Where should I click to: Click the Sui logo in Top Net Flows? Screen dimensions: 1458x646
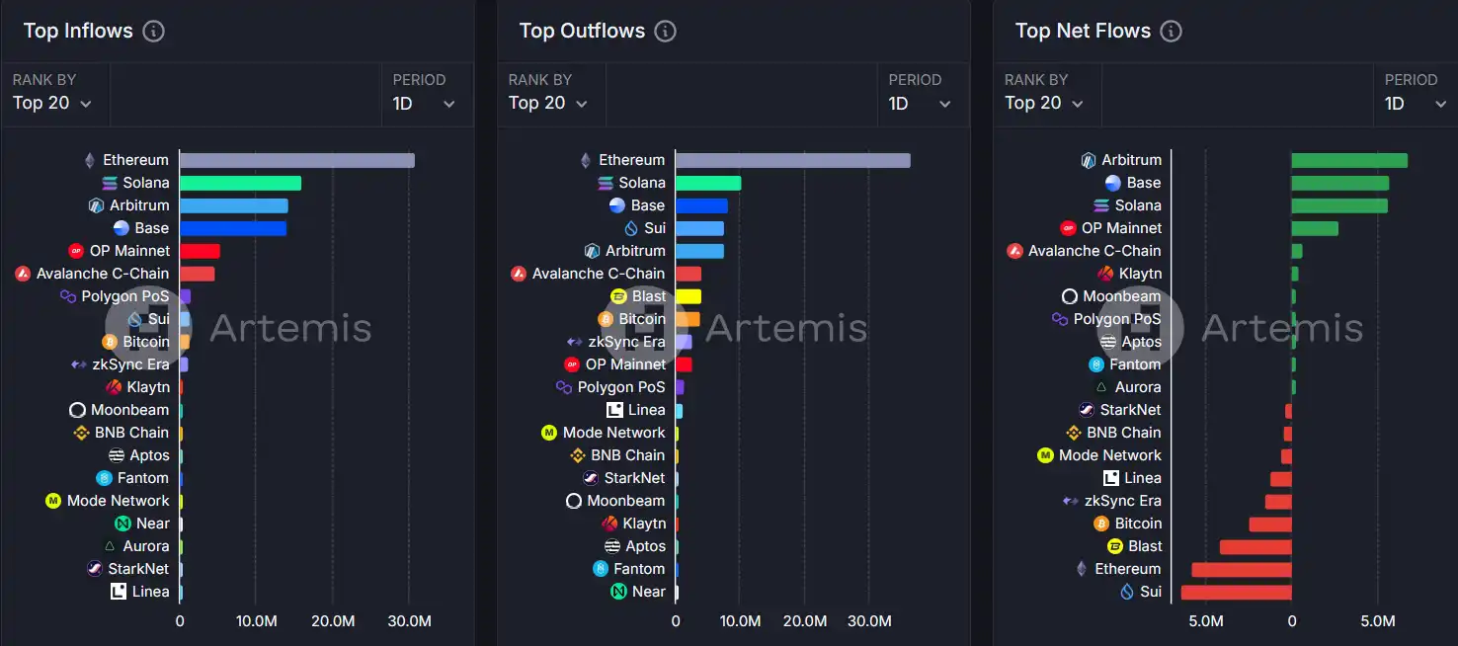(x=1127, y=592)
